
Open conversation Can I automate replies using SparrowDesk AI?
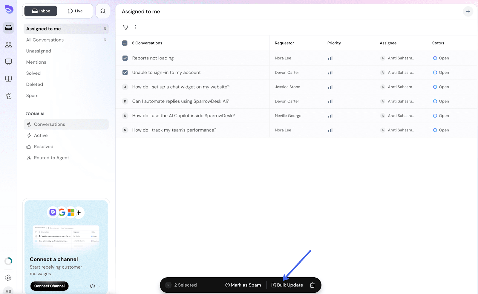[x=180, y=101]
